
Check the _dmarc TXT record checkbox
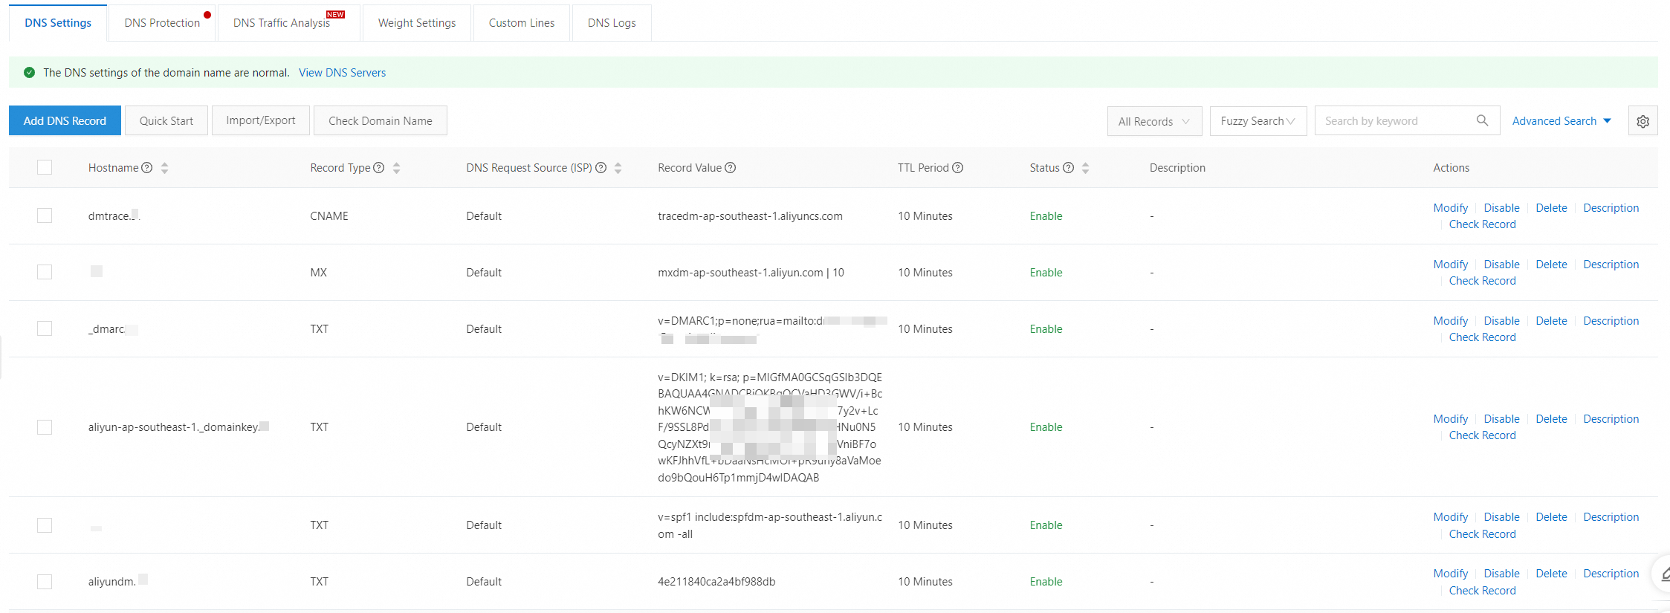[45, 328]
